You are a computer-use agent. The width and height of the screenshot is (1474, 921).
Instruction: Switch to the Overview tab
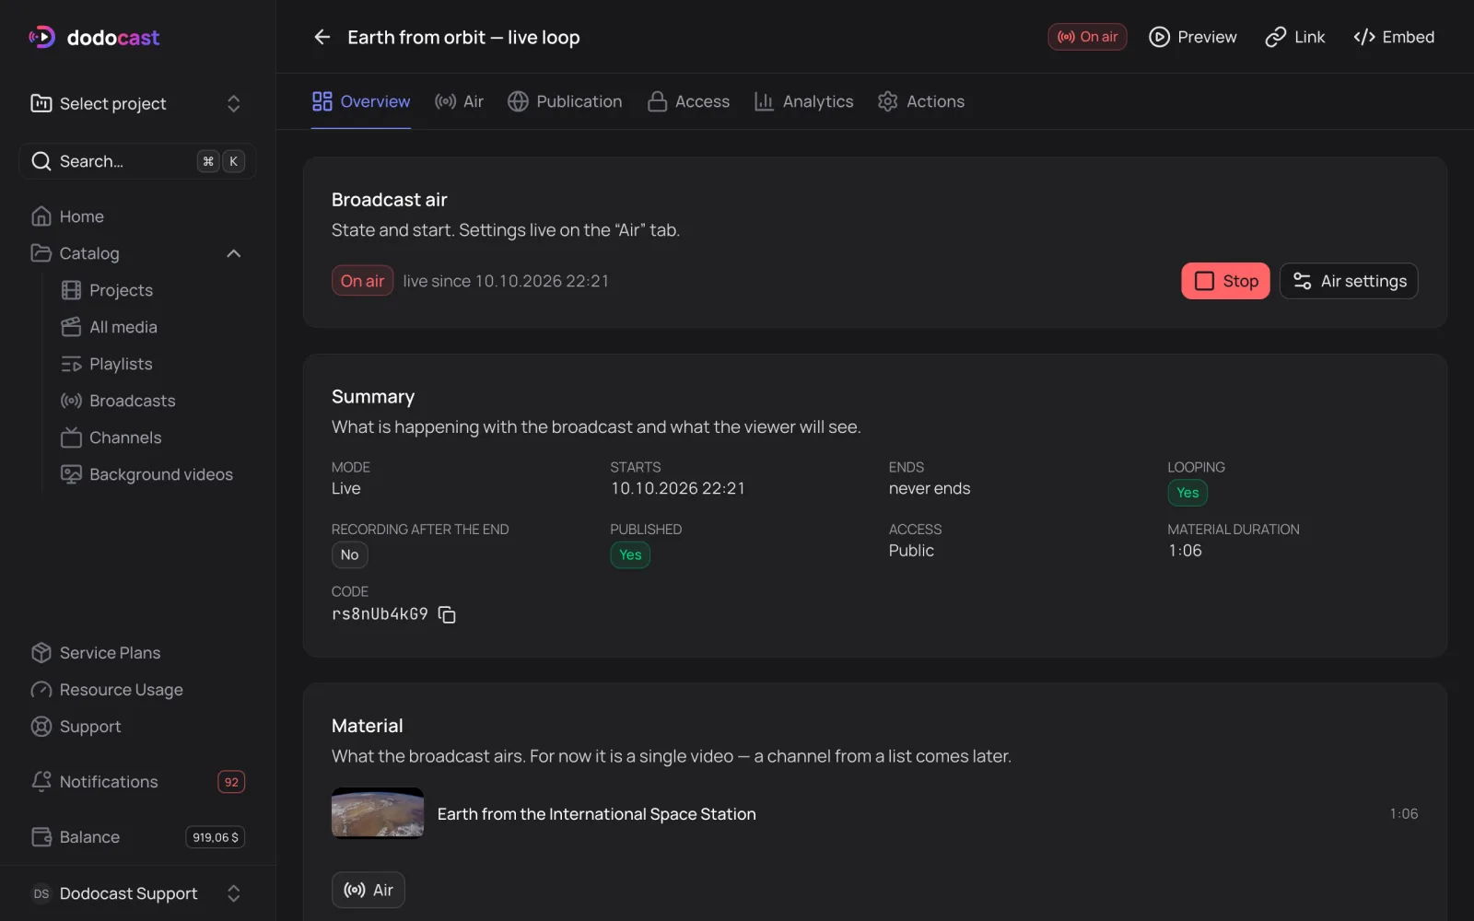361,101
